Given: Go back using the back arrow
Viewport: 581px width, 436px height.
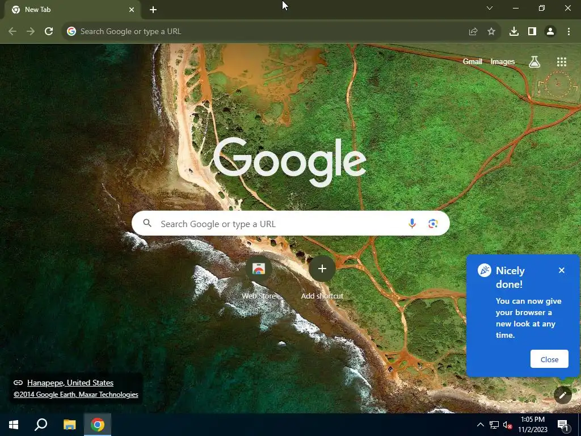Looking at the screenshot, I should coord(12,32).
